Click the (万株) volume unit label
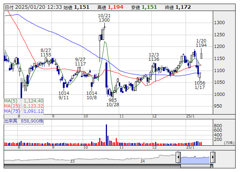This screenshot has width=240, height=172. click(229, 143)
